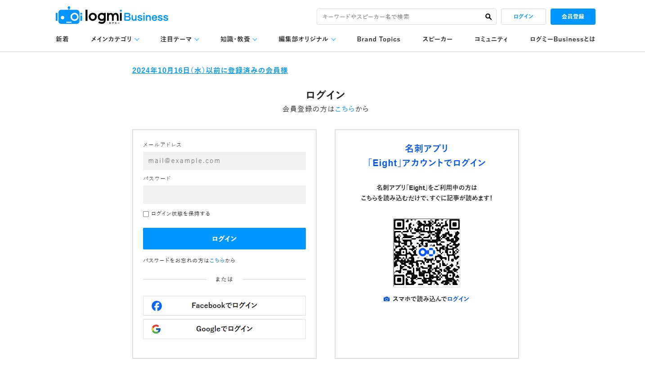This screenshot has width=645, height=380.
Task: Click the Facebook logo icon
Action: point(157,306)
